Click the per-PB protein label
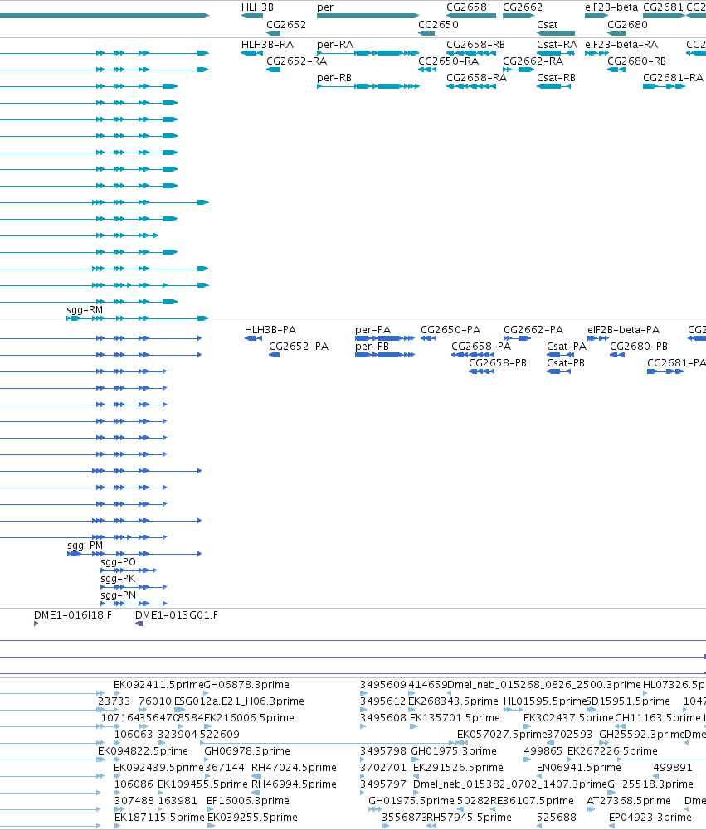Screen dimensions: 706x830 click(x=372, y=347)
